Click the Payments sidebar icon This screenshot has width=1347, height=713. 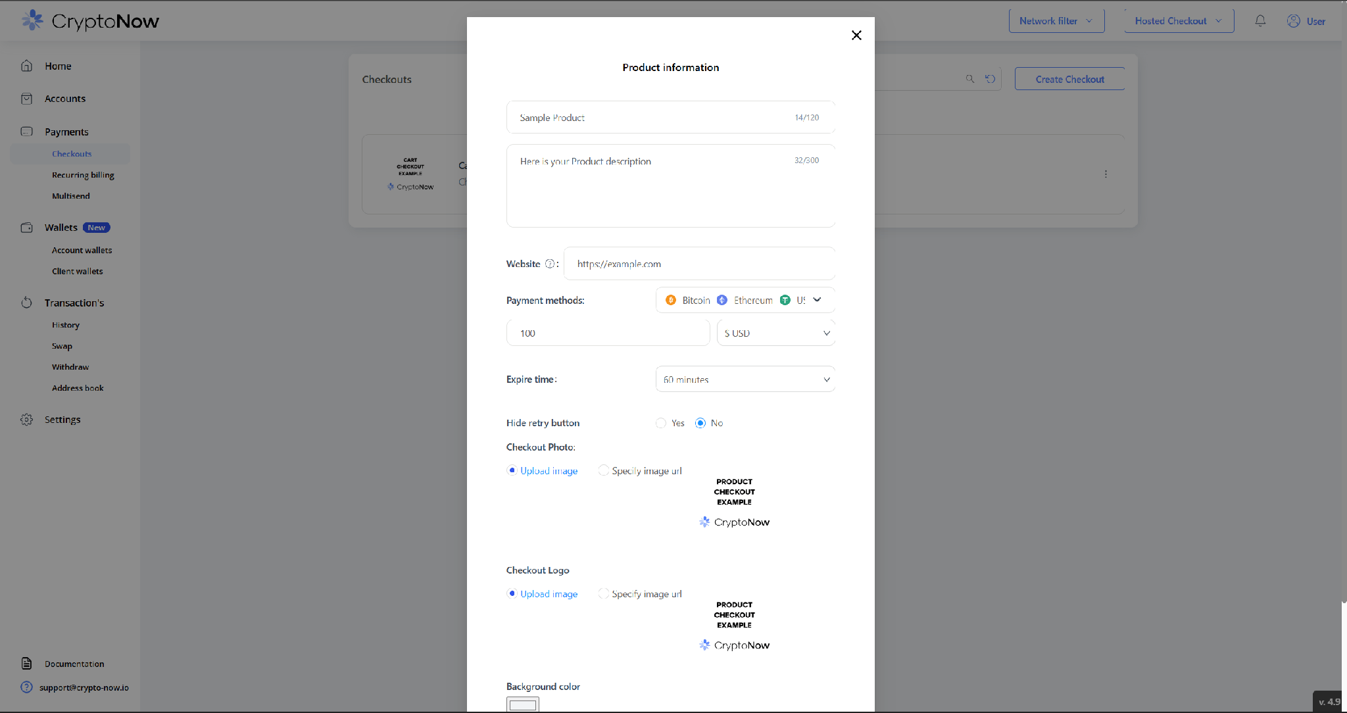(26, 132)
